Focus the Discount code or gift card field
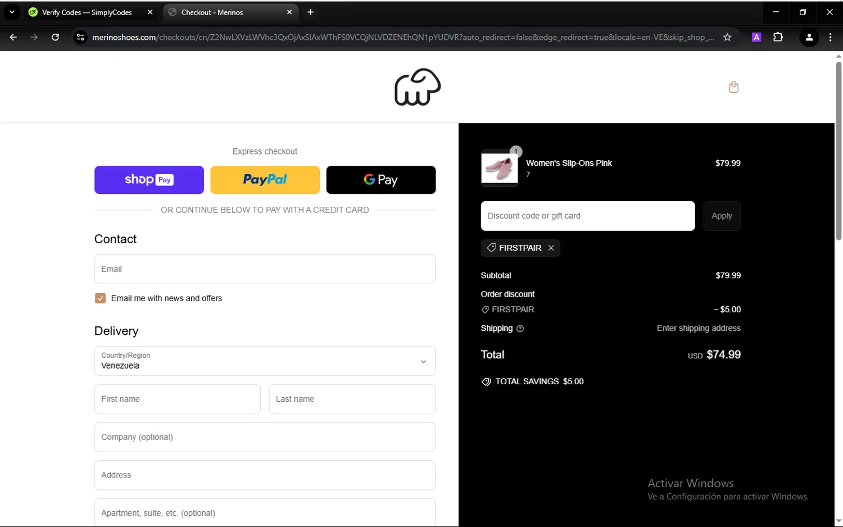The height and width of the screenshot is (527, 843). coord(588,216)
